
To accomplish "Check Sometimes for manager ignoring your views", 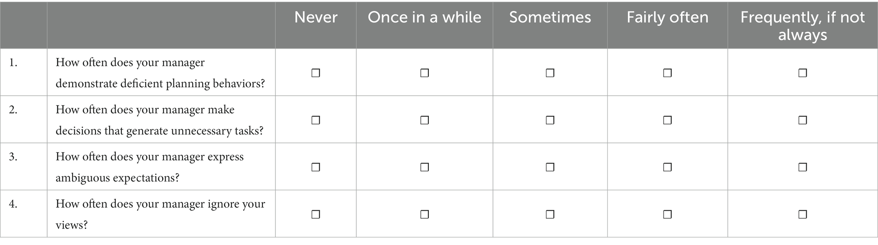I will (550, 215).
